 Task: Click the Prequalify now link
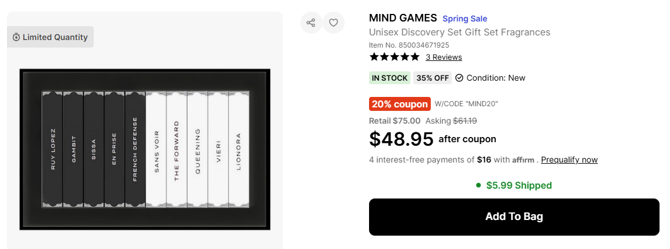click(569, 160)
